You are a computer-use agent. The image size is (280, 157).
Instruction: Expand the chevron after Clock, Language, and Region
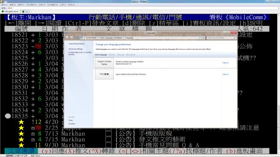tap(123, 38)
